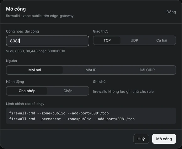This screenshot has width=182, height=149.
Task: Set source to Một IP
Action: pyautogui.click(x=91, y=70)
